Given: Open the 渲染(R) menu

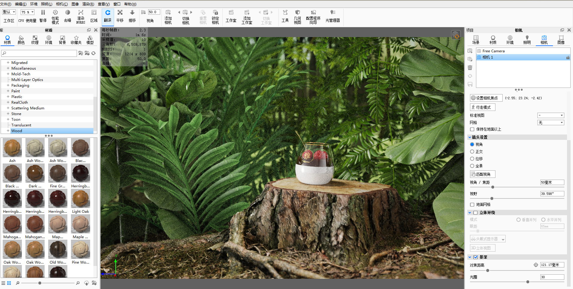Looking at the screenshot, I should coord(88,4).
